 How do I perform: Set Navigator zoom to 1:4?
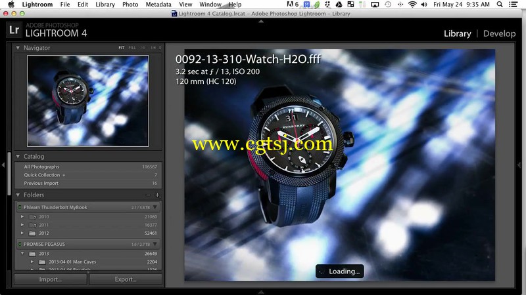tap(153, 48)
